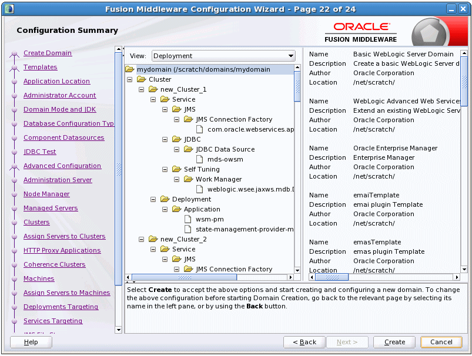Screen dimensions: 472x356
Task: Click the Cancel button
Action: [x=441, y=342]
